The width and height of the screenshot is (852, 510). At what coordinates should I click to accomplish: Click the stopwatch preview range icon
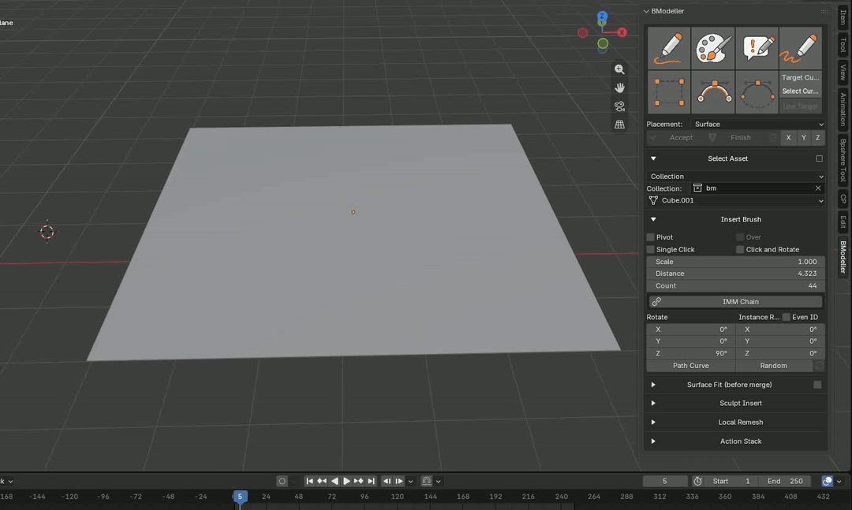[697, 481]
